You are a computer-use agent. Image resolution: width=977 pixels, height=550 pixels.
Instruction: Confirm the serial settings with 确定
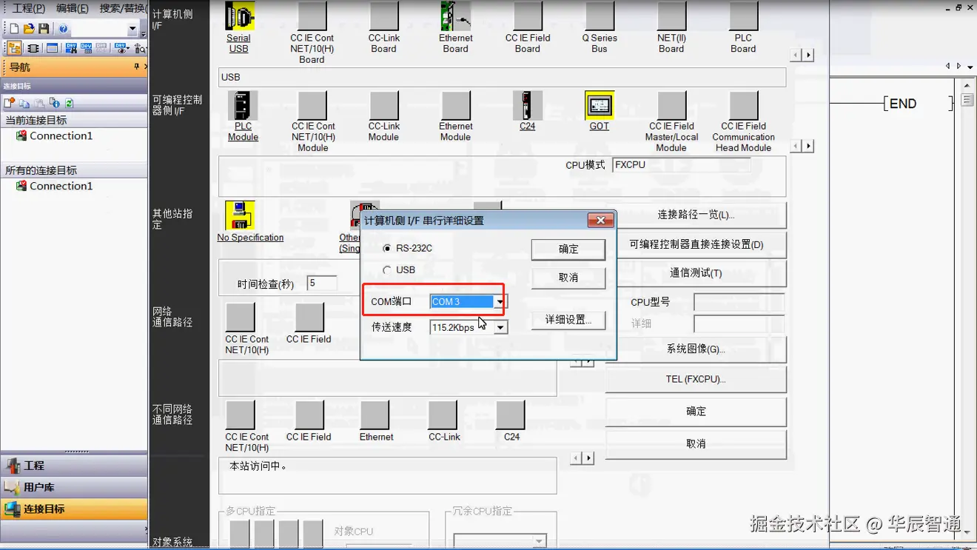tap(568, 249)
